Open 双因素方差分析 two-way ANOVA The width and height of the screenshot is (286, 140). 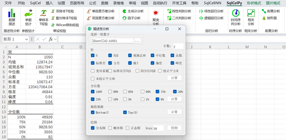[x=101, y=18]
